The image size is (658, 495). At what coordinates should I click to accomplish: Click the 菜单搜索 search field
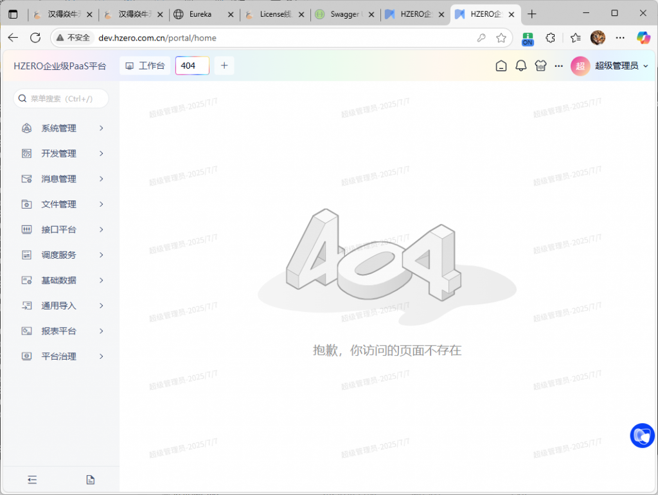coord(62,99)
